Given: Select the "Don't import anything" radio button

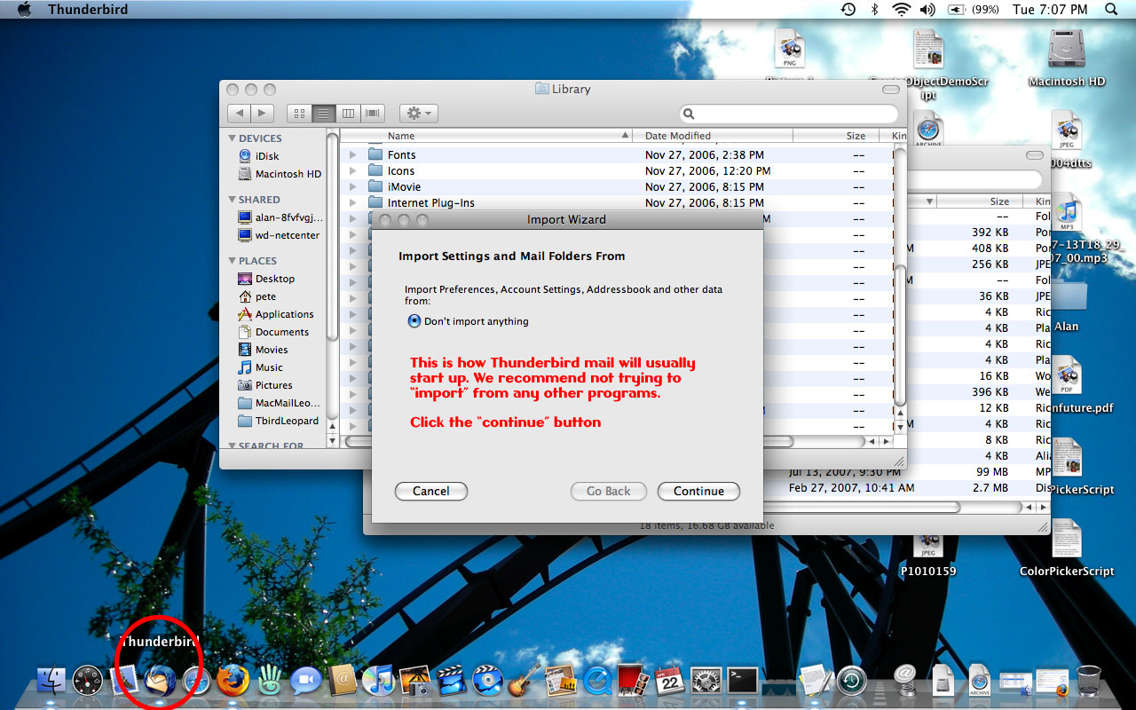Looking at the screenshot, I should 414,321.
